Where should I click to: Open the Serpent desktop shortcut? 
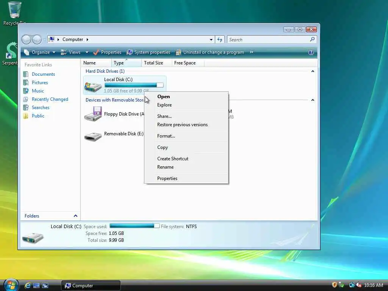click(x=9, y=54)
